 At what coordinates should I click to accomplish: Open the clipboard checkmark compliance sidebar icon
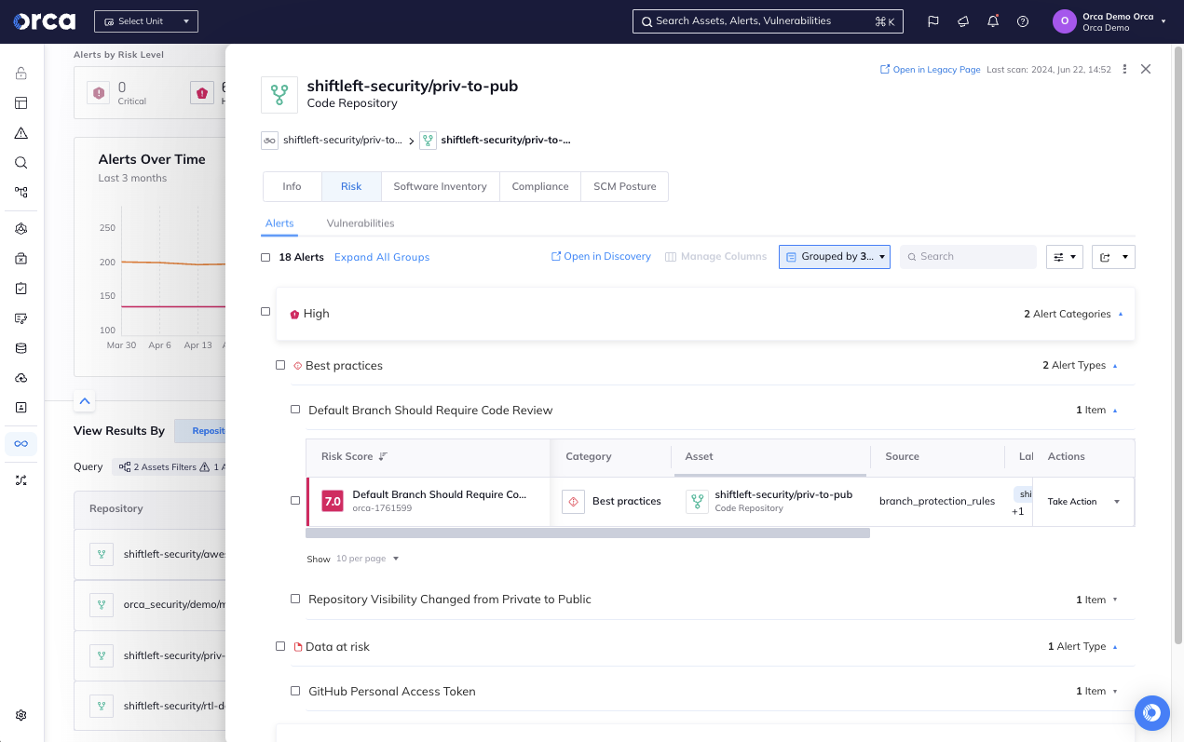coord(20,289)
